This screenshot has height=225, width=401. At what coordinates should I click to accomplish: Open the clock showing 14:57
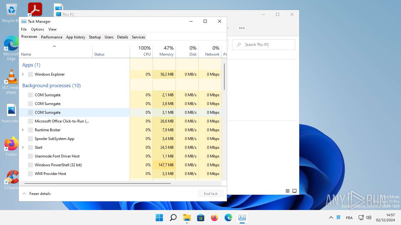[x=386, y=217]
